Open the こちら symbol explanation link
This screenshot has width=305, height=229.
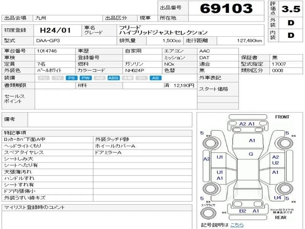237,225
